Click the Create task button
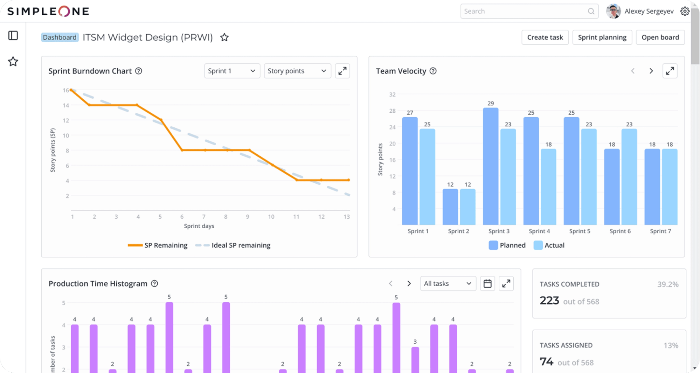This screenshot has height=373, width=700. (545, 37)
